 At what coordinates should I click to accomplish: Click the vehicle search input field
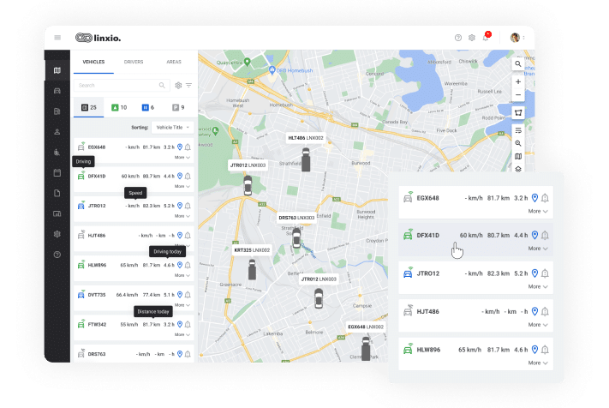coord(116,86)
